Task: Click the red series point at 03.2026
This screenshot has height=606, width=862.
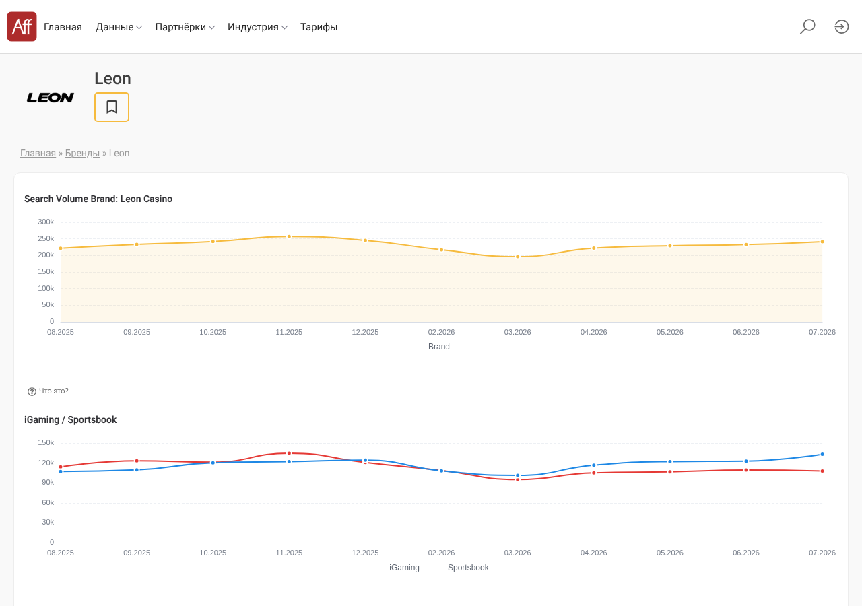Action: (x=518, y=479)
